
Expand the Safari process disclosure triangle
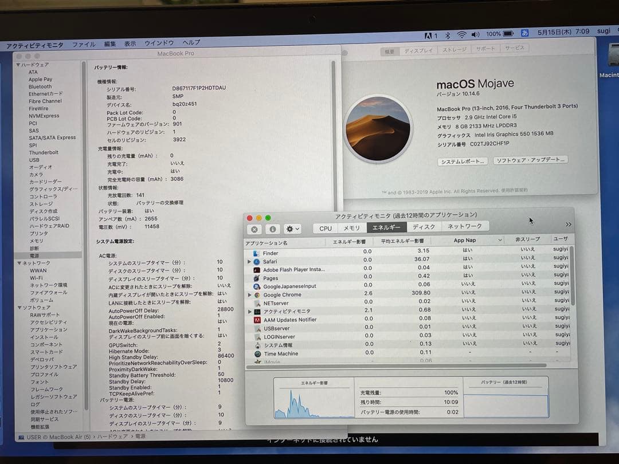(x=249, y=261)
